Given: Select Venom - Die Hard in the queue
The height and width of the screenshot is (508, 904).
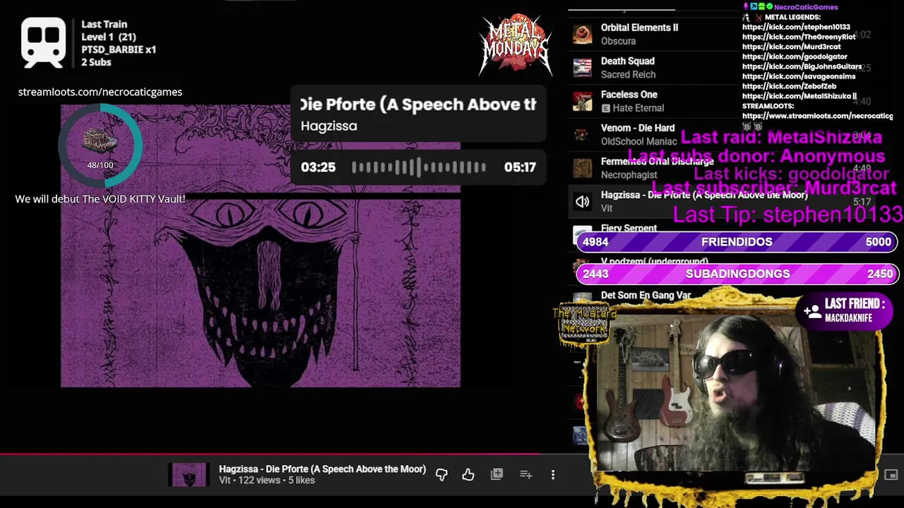Looking at the screenshot, I should (637, 128).
